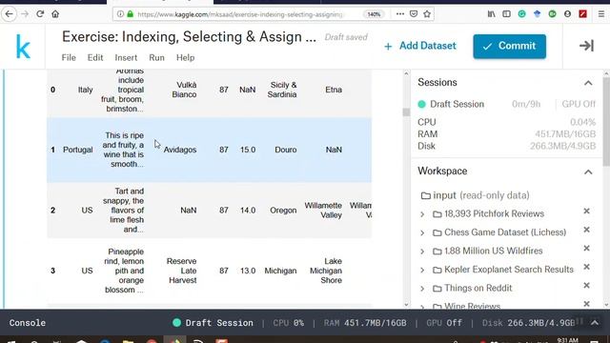Open the Run menu
This screenshot has height=343, width=610.
click(156, 57)
